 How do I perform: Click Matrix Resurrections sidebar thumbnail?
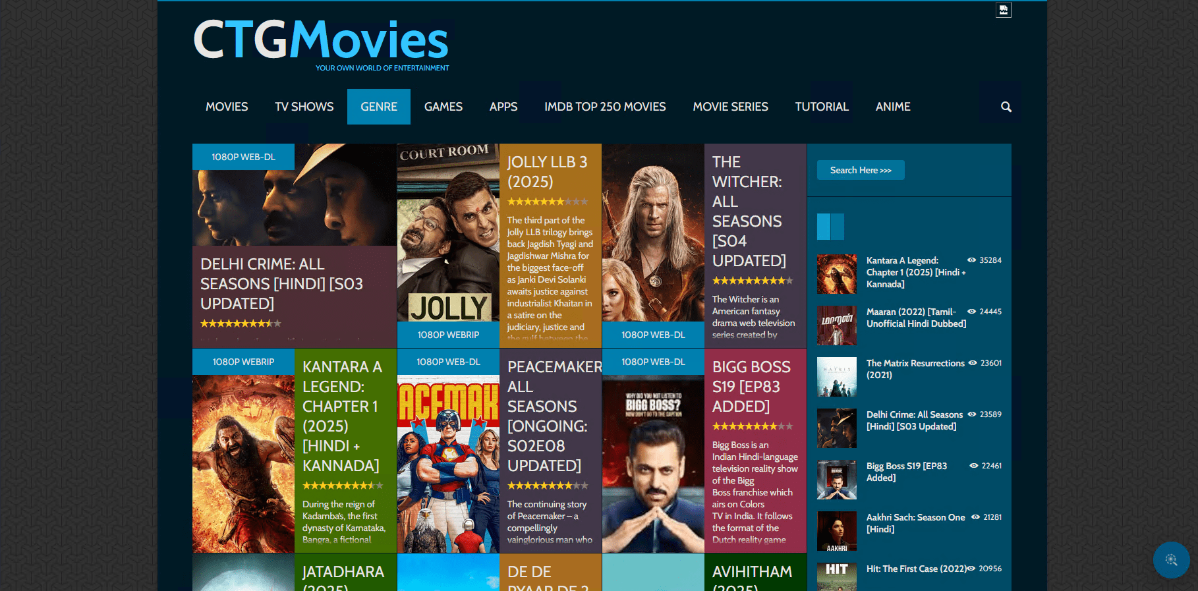[x=837, y=377]
